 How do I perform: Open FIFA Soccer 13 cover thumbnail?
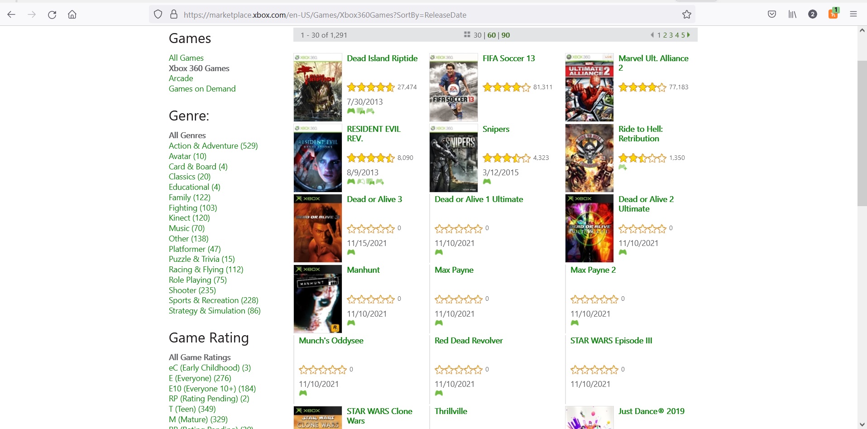[454, 87]
